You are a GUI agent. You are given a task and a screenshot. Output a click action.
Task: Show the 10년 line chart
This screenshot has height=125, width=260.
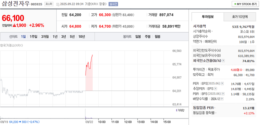[82, 37]
